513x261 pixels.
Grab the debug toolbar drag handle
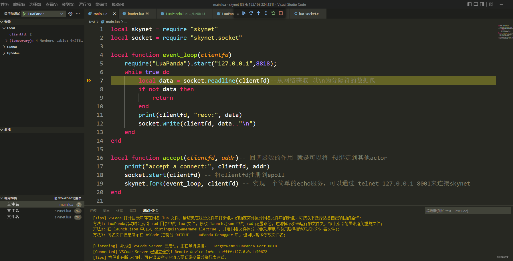(238, 13)
